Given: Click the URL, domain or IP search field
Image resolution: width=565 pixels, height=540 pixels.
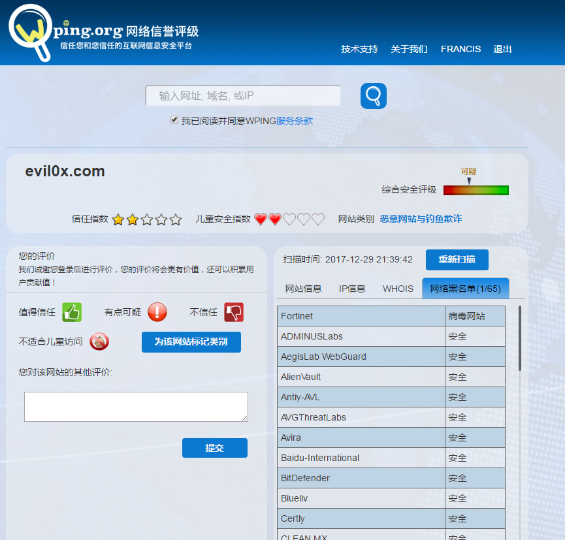Looking at the screenshot, I should tap(243, 95).
